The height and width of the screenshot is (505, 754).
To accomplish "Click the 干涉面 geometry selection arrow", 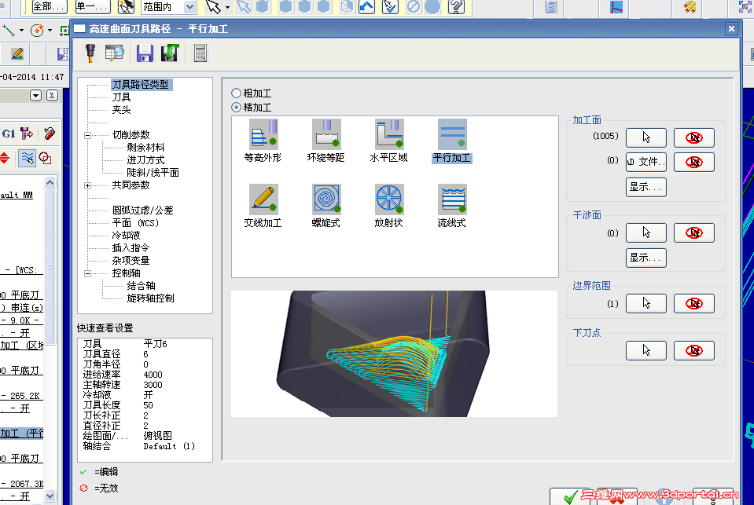I will click(x=645, y=232).
